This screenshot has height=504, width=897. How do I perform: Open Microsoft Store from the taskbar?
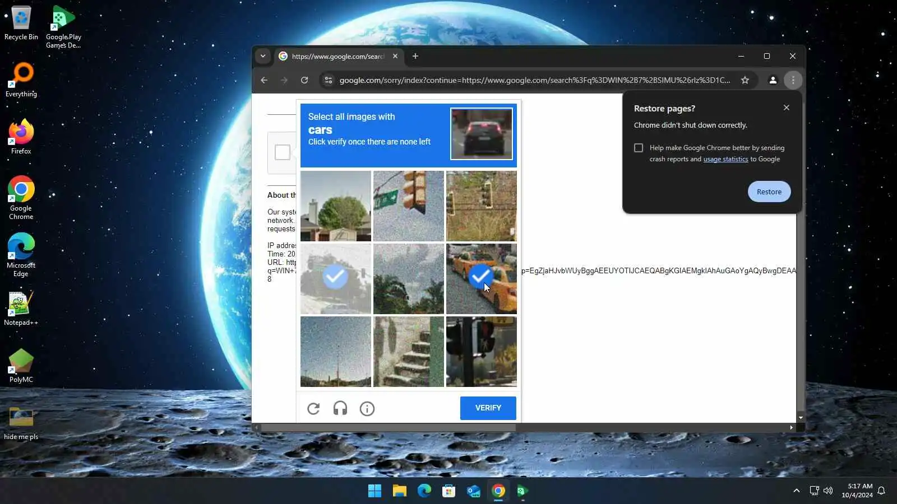pyautogui.click(x=449, y=491)
